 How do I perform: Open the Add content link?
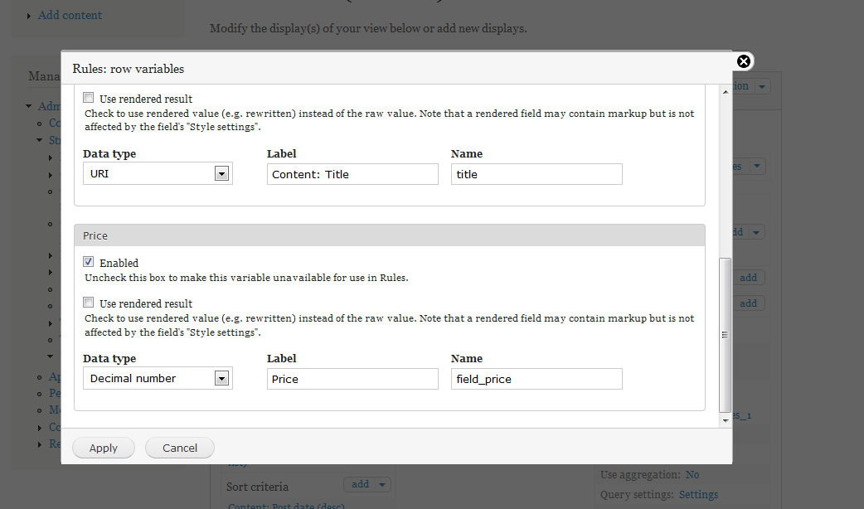pyautogui.click(x=70, y=15)
